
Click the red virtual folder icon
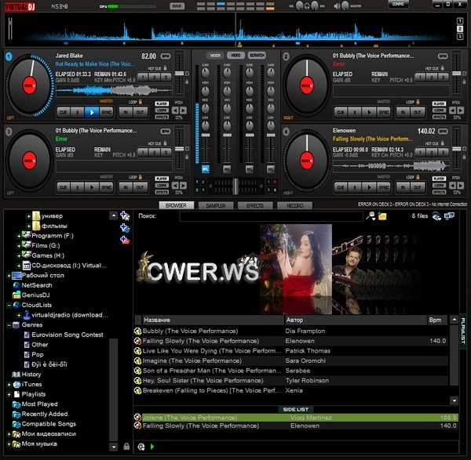pyautogui.click(x=125, y=240)
